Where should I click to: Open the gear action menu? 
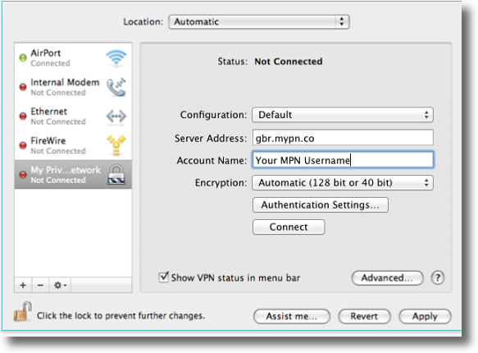click(60, 285)
